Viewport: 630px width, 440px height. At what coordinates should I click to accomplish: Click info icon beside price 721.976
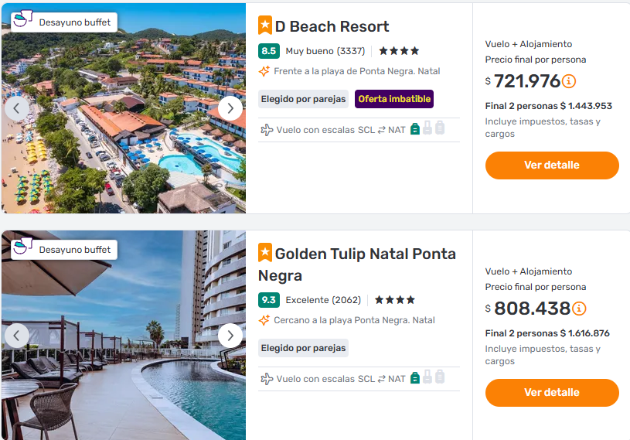click(x=569, y=81)
